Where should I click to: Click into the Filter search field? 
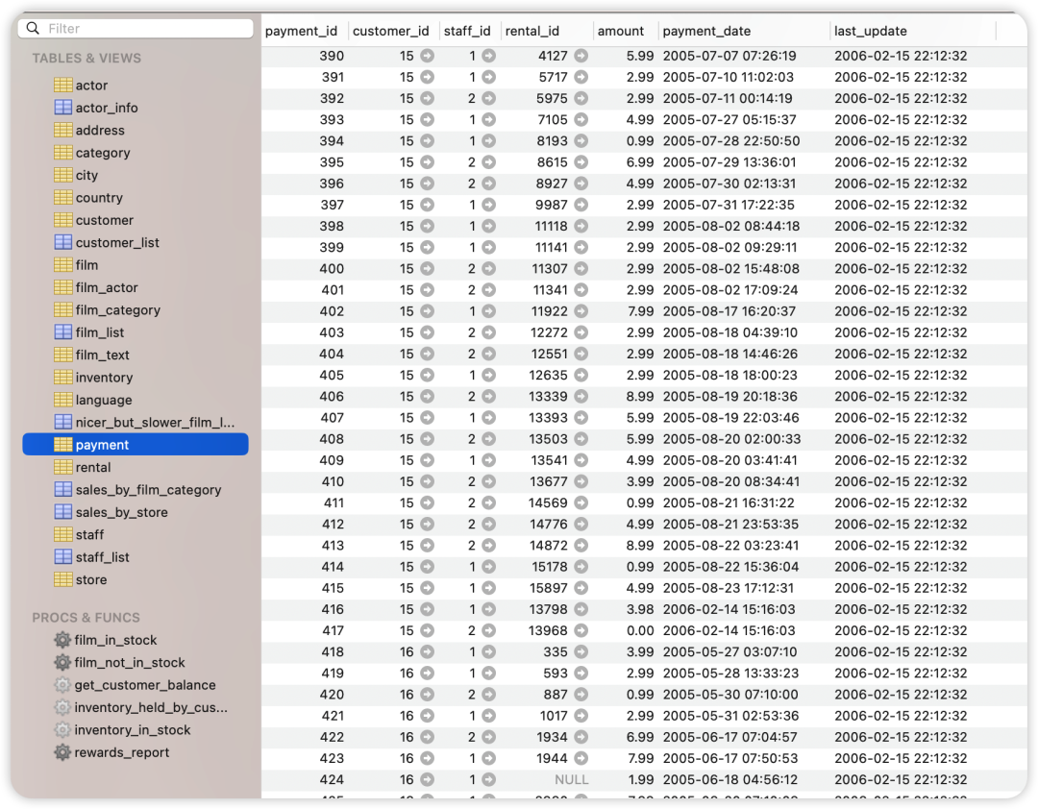[144, 29]
